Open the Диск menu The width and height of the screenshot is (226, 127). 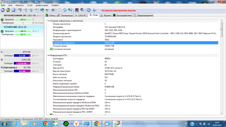click(10, 5)
